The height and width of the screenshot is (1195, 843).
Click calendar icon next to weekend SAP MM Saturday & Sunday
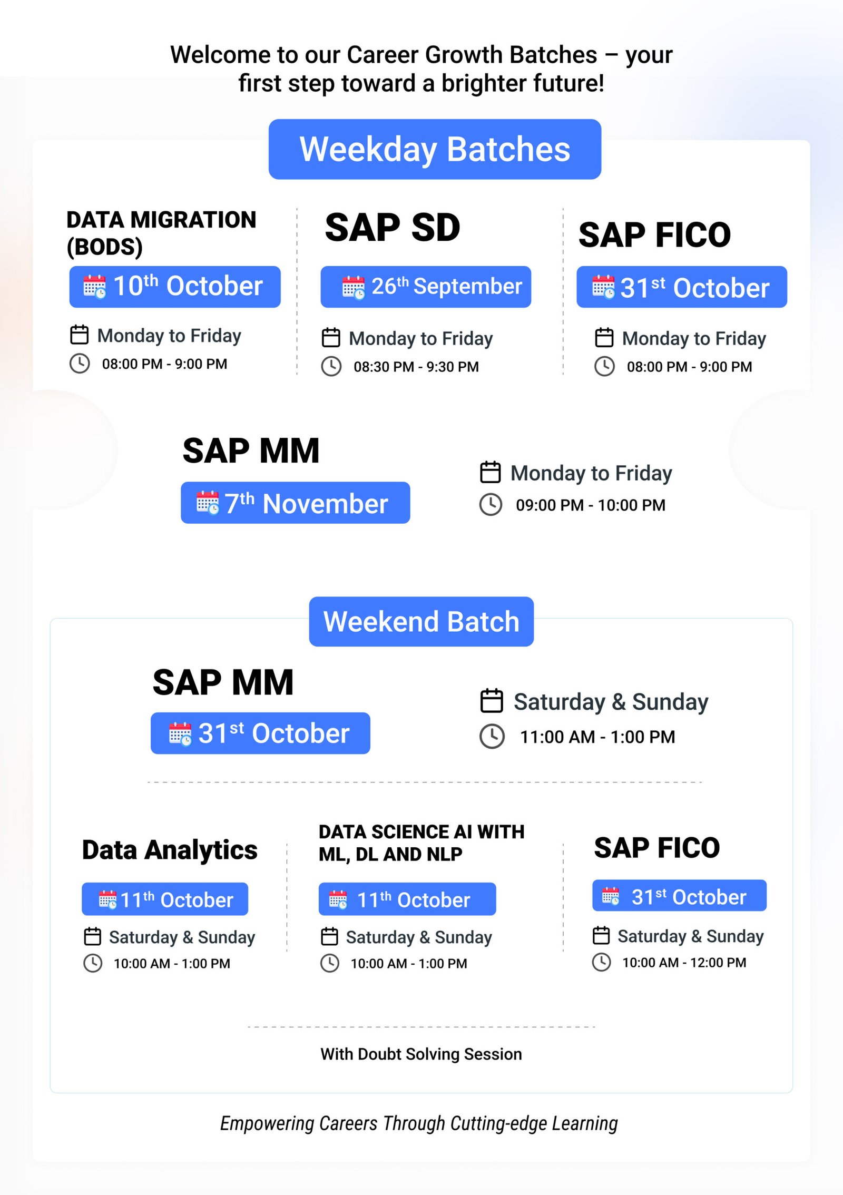pos(492,701)
